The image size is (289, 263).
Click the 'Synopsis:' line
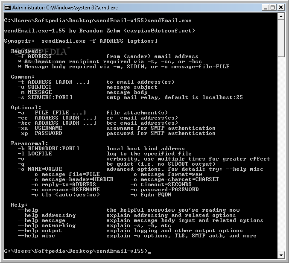point(81,41)
